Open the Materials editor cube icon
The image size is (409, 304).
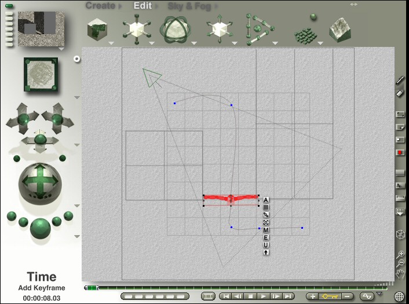point(97,28)
